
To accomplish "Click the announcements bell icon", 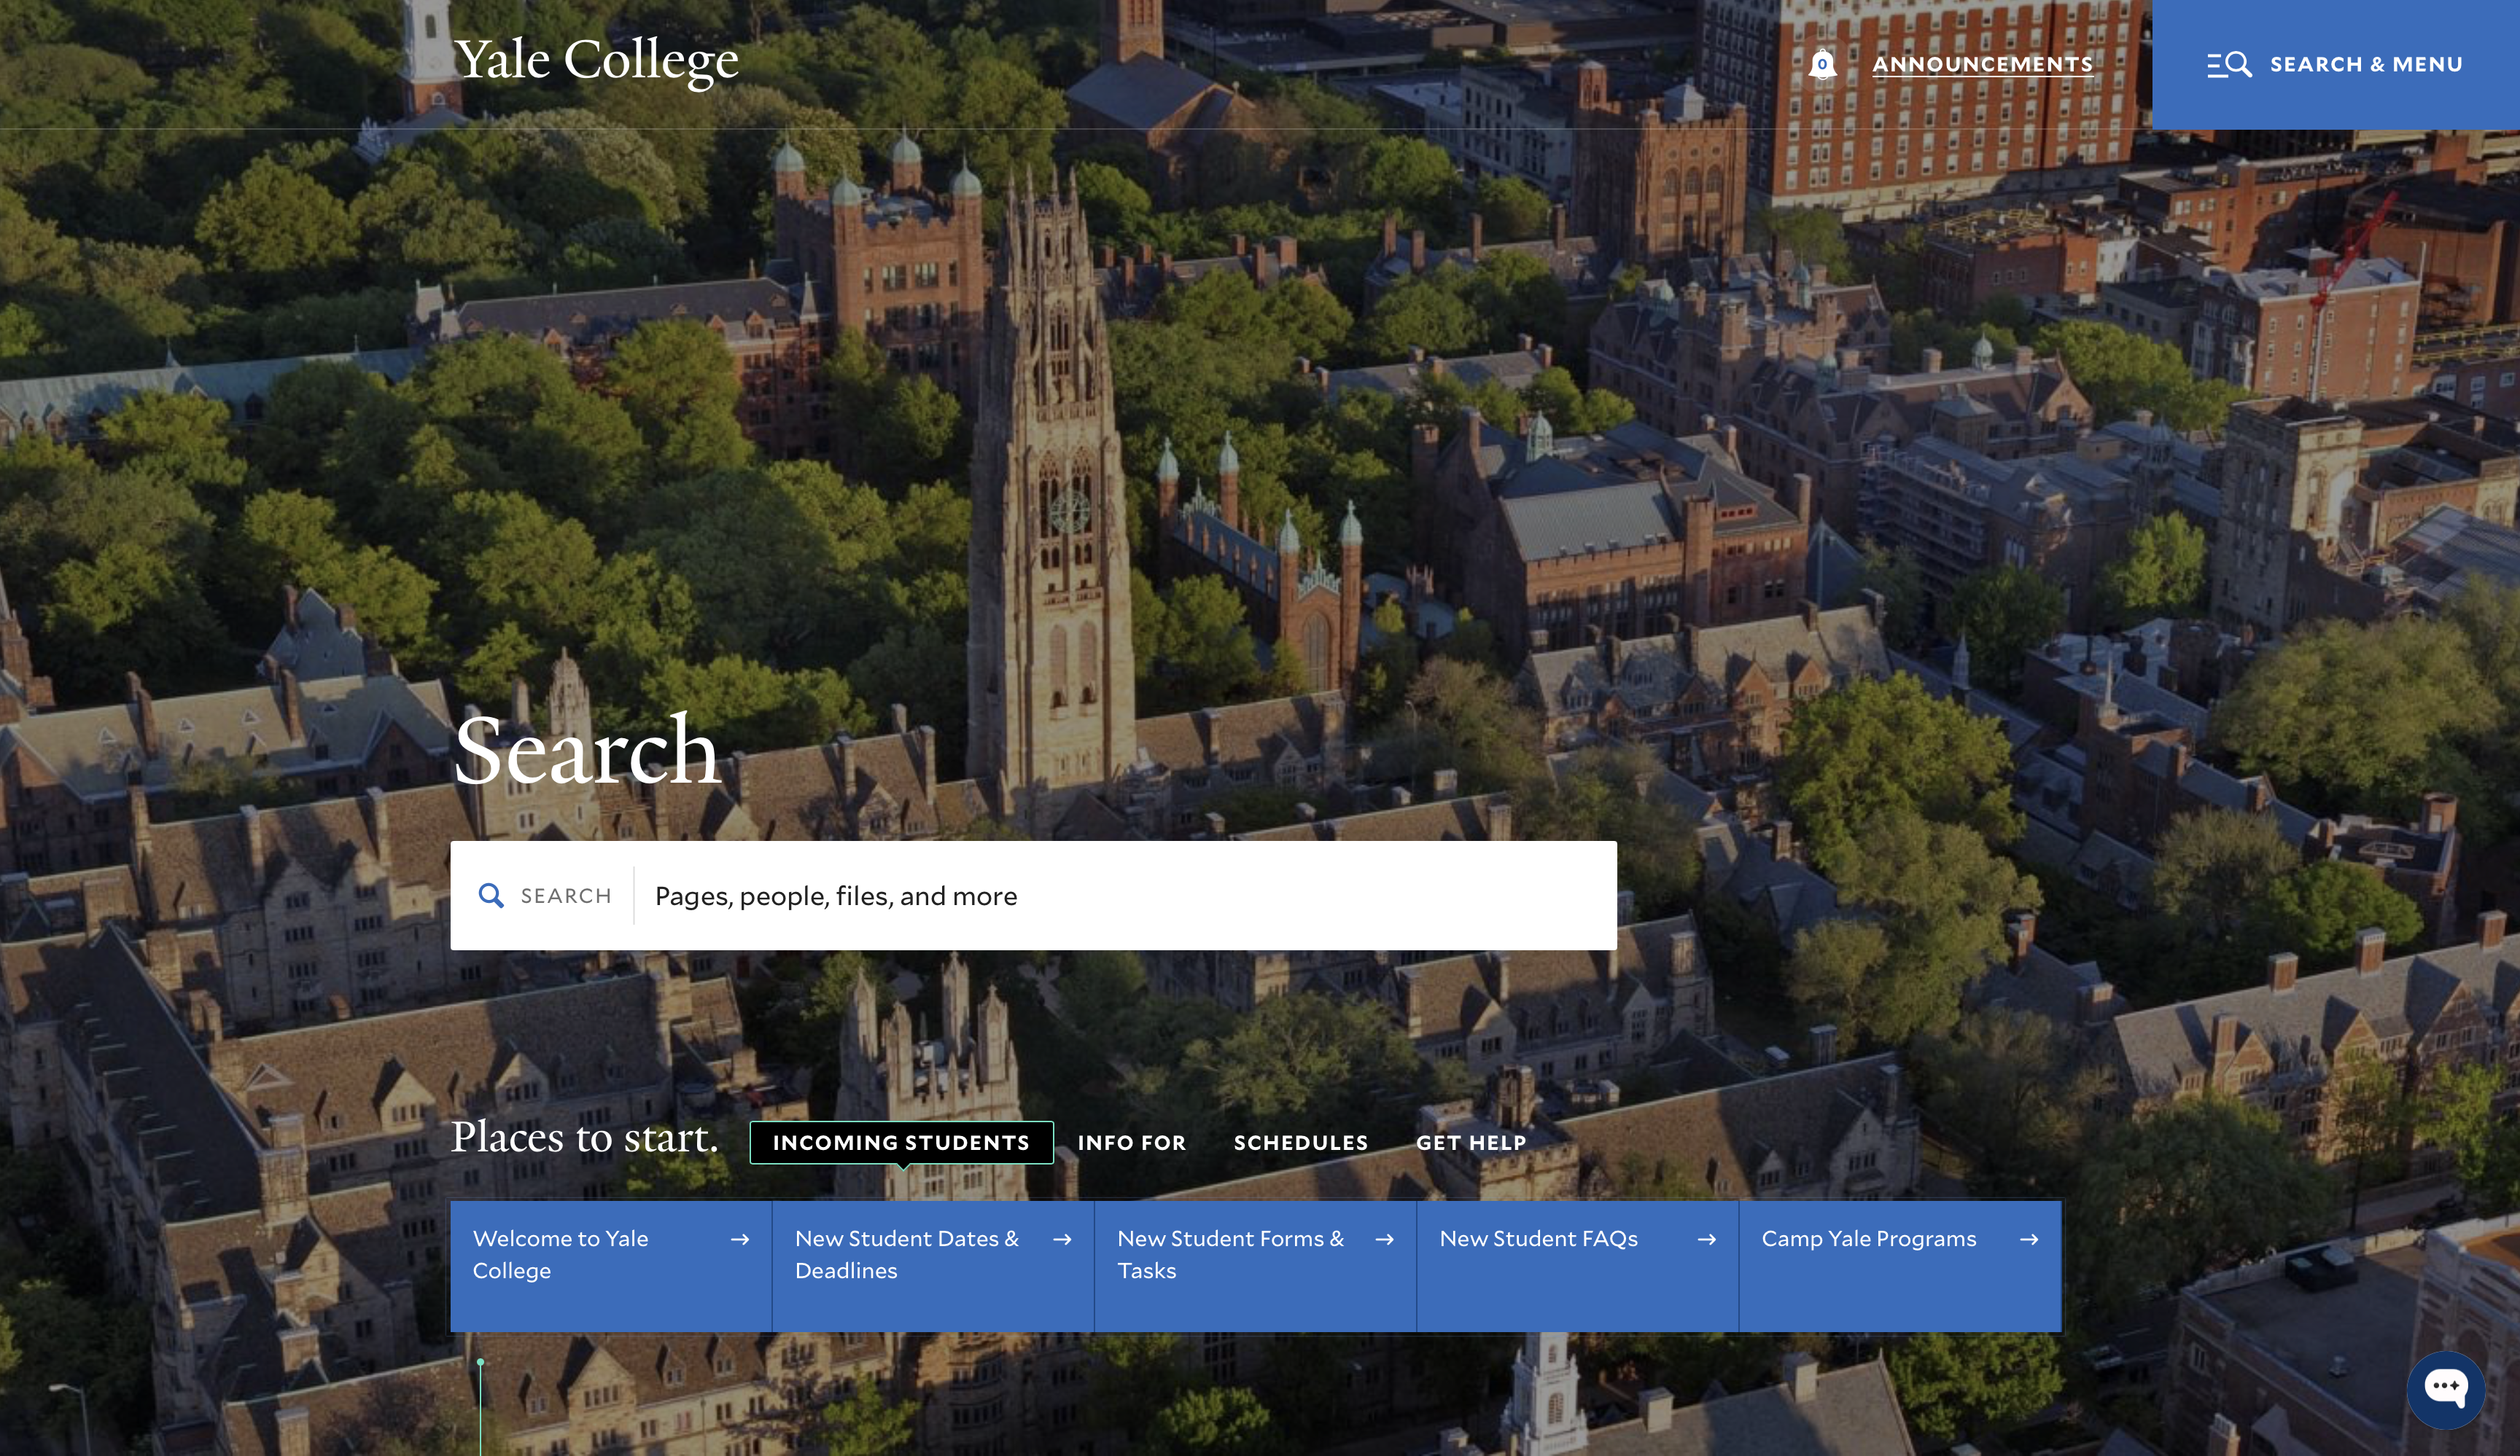I will [x=1822, y=65].
